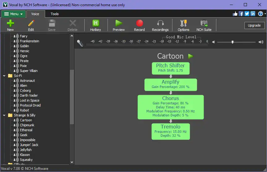Click the voice list scroll down arrow
The image size is (267, 172).
tap(72, 162)
